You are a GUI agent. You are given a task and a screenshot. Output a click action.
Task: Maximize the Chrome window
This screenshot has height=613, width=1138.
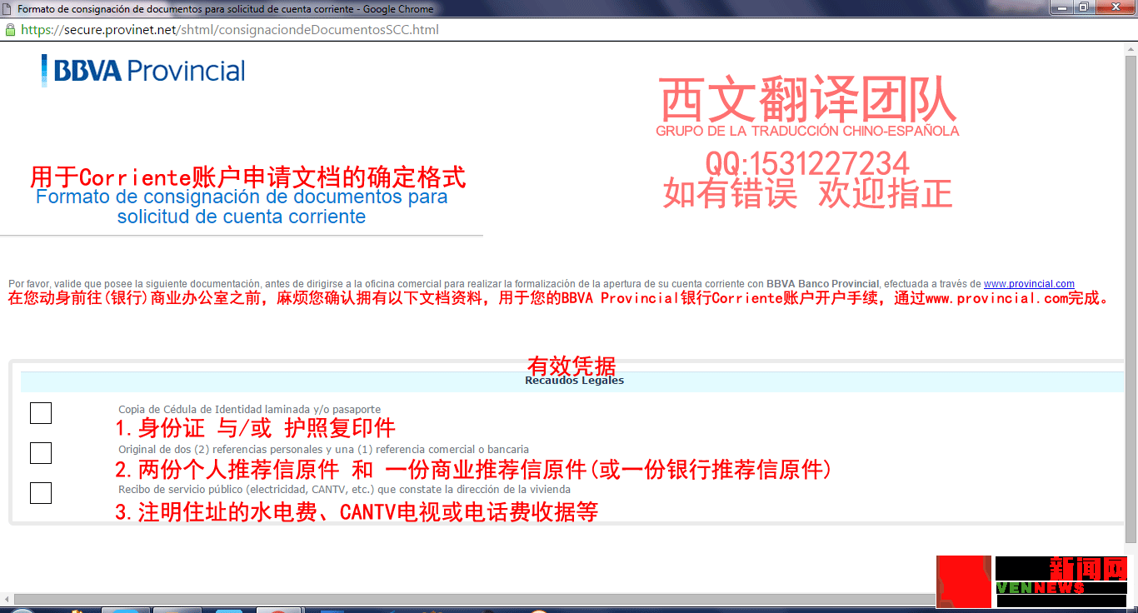coord(1083,7)
